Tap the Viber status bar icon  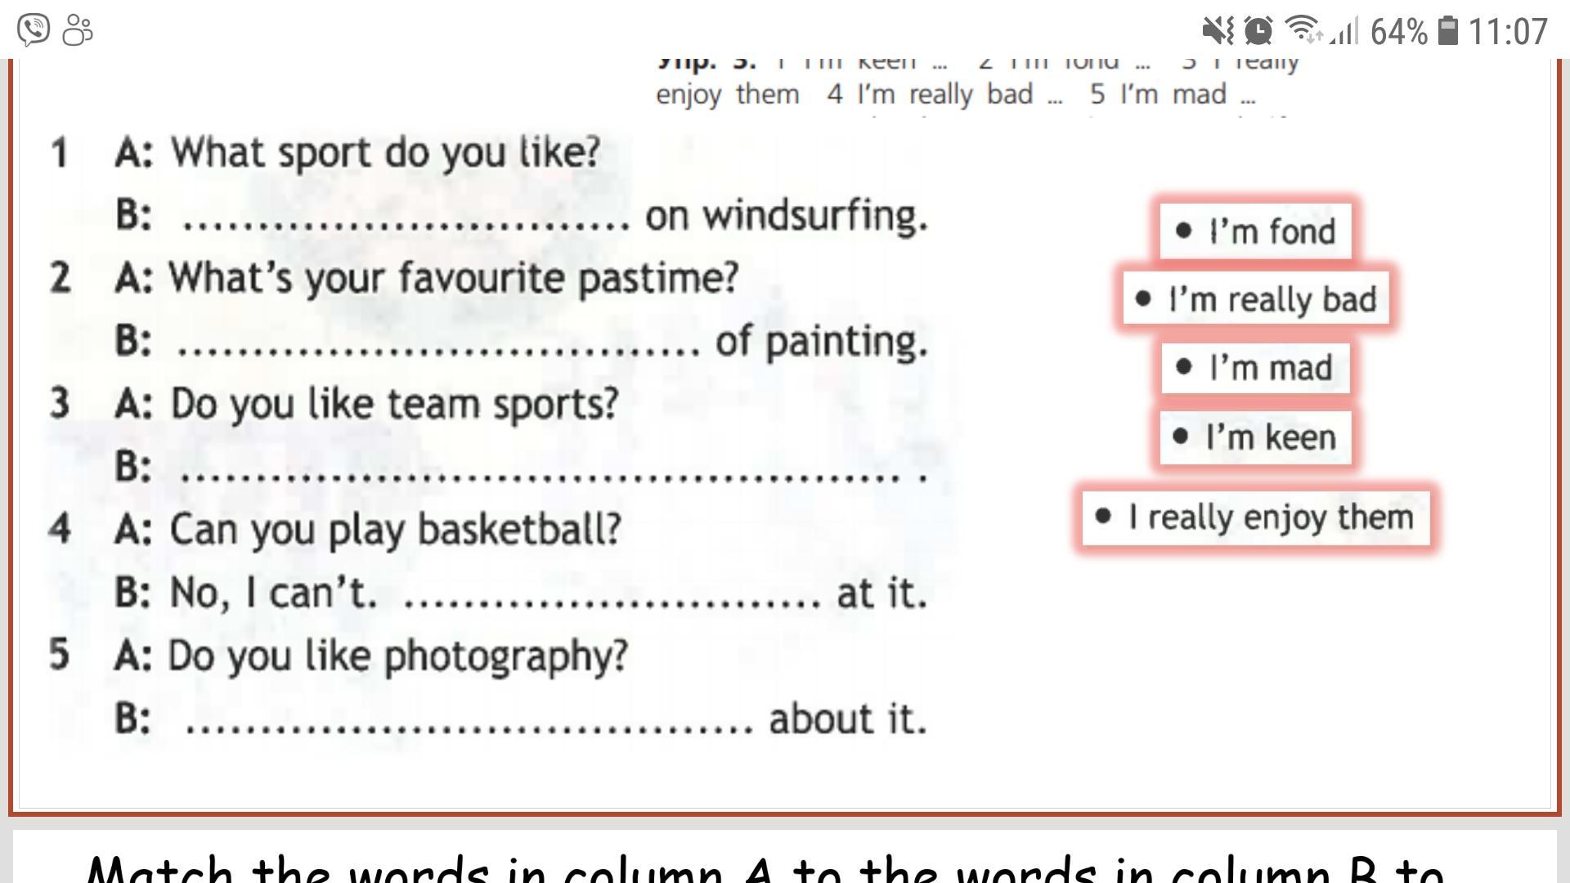click(x=34, y=30)
